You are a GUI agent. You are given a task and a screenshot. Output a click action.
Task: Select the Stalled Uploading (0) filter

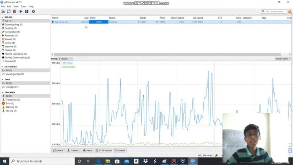pos(16,54)
